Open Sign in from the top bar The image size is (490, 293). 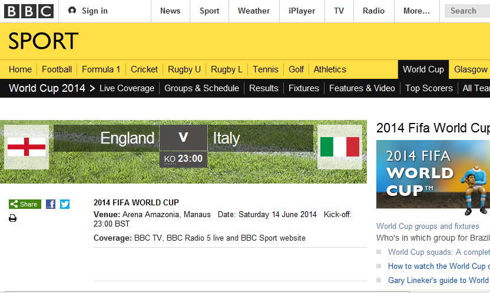[88, 11]
